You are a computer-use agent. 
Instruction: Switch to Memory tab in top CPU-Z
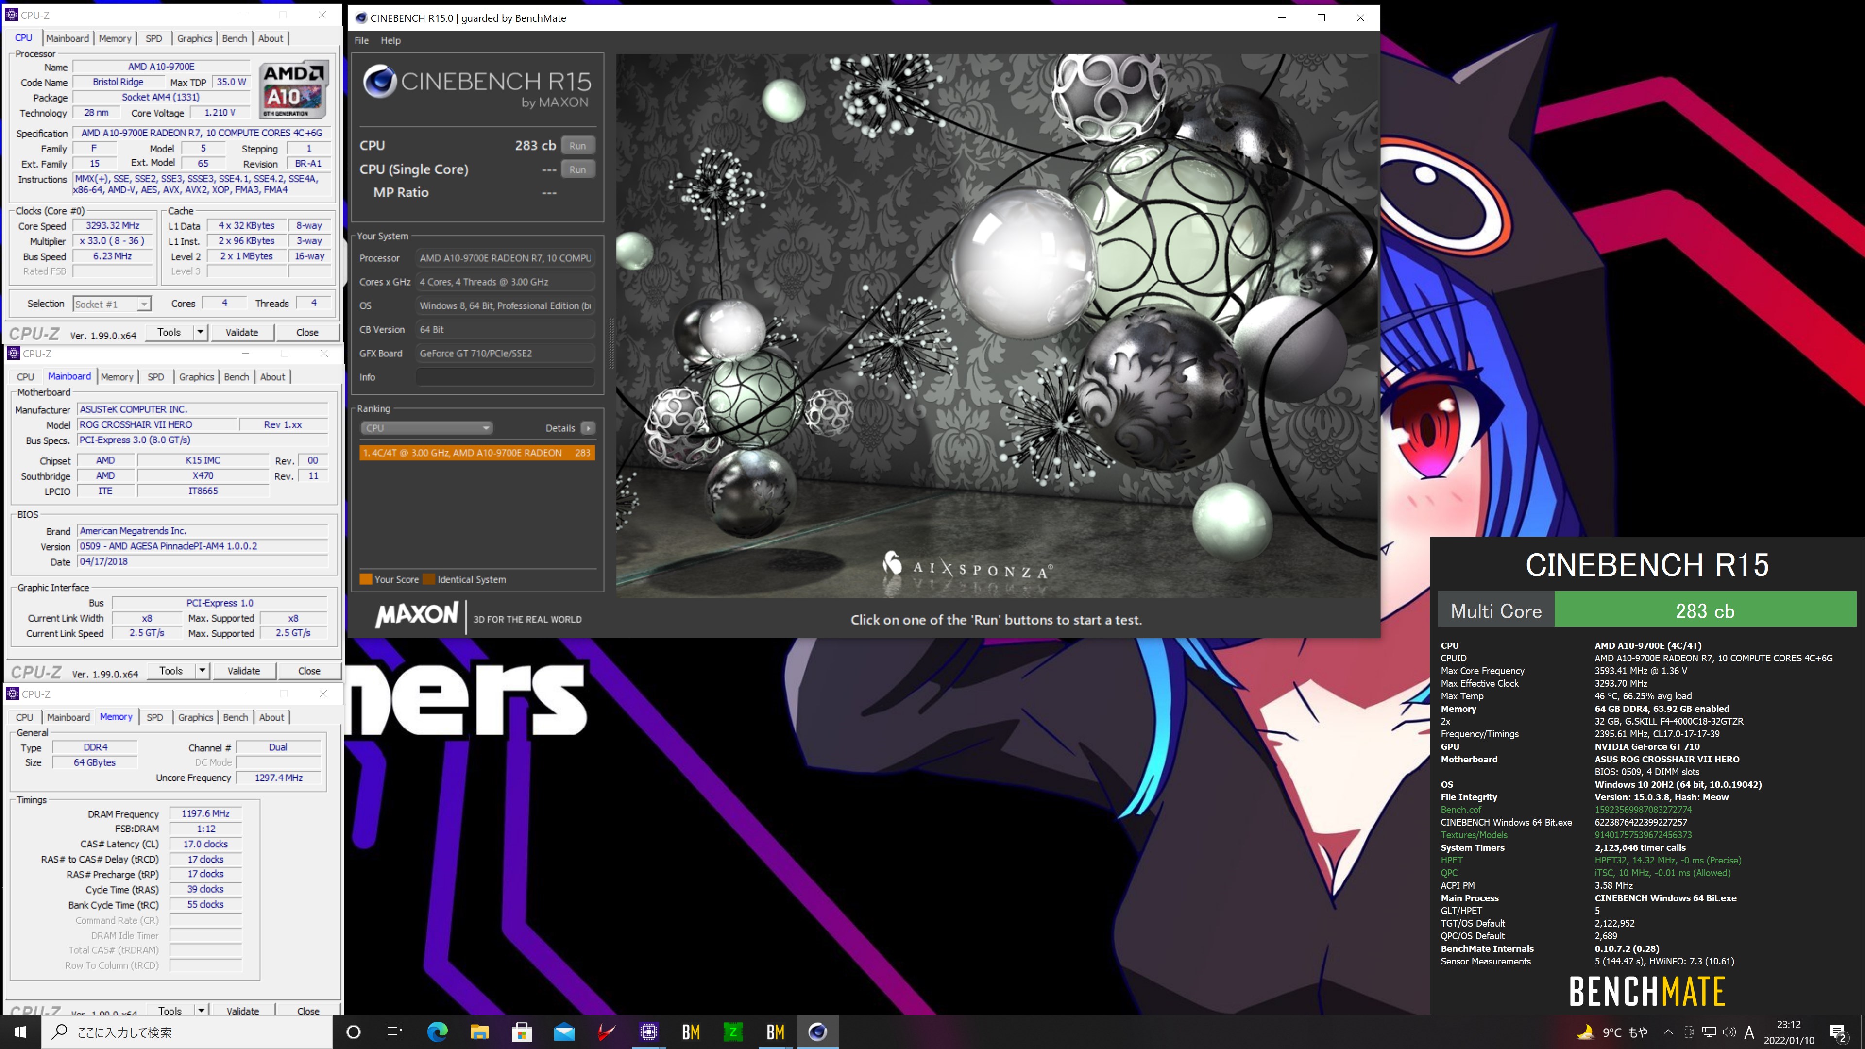click(x=115, y=38)
